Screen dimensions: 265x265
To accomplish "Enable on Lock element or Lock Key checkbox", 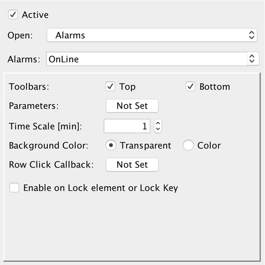I will (x=14, y=188).
